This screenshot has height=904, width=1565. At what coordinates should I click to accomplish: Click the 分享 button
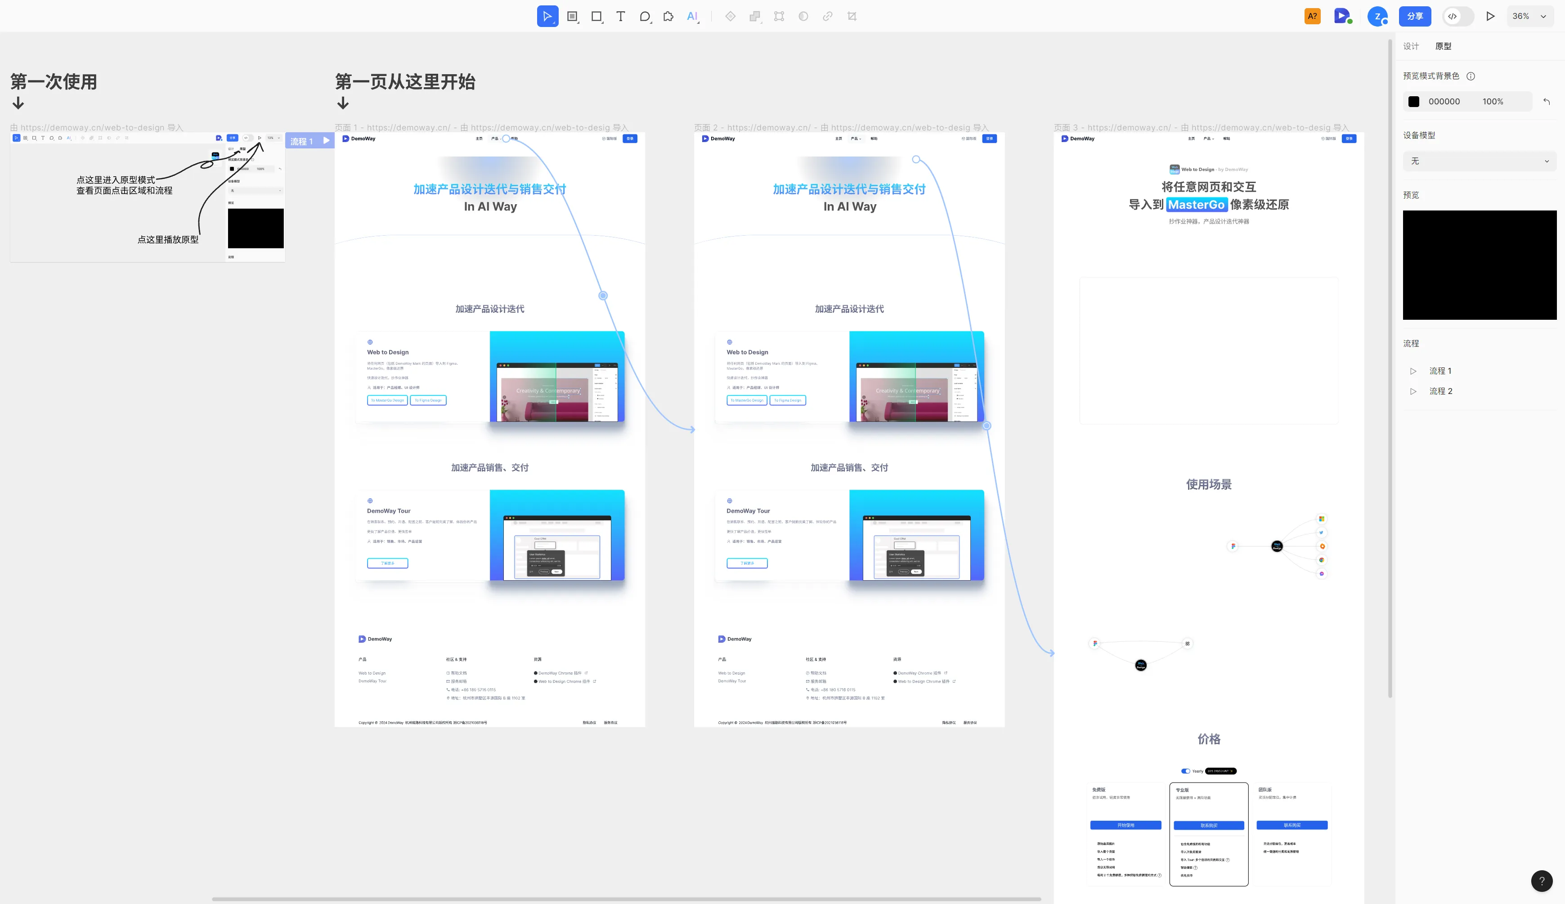pyautogui.click(x=1415, y=16)
